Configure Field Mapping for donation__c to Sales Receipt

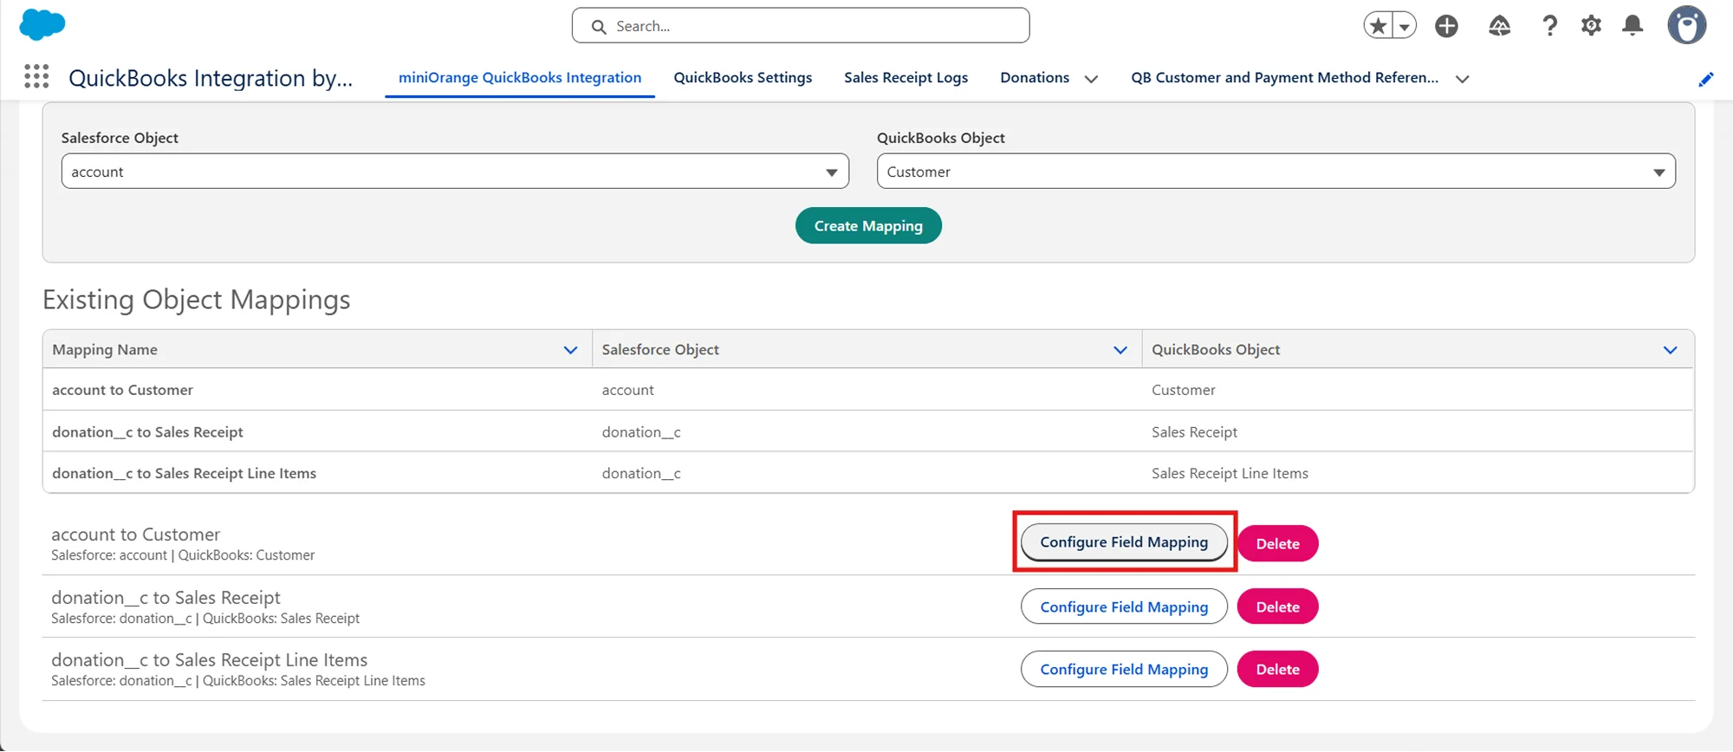(1124, 606)
